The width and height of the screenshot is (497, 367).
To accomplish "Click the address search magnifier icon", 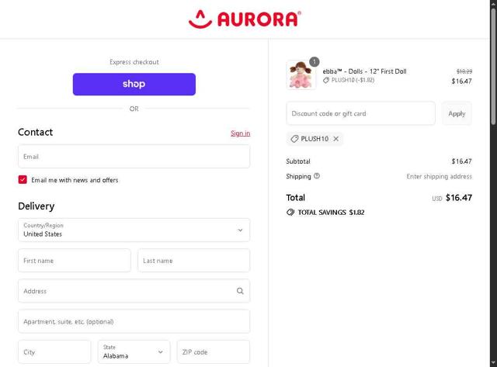I will tap(240, 291).
